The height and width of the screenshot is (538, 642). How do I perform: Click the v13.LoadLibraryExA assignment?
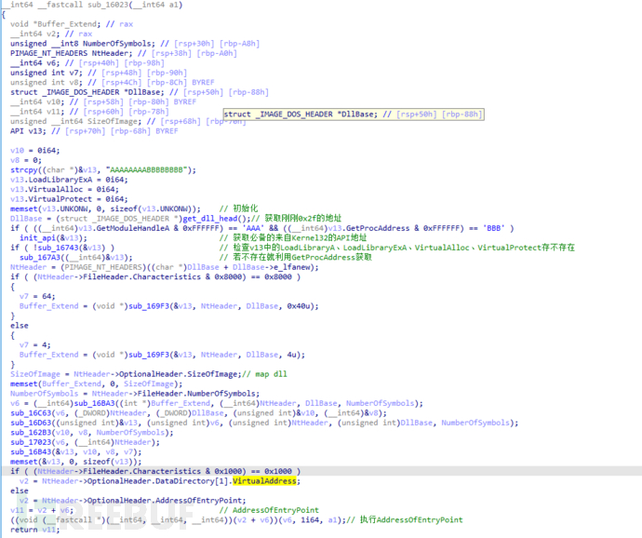tap(69, 180)
